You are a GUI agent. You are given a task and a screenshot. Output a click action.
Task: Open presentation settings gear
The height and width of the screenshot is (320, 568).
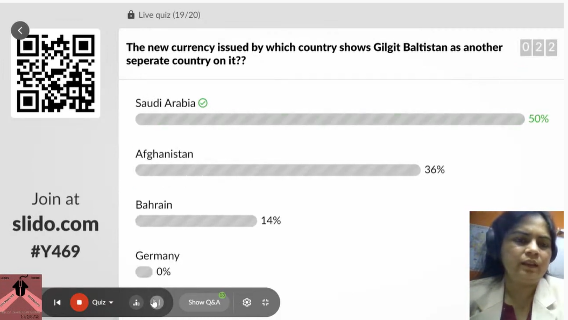pyautogui.click(x=247, y=302)
